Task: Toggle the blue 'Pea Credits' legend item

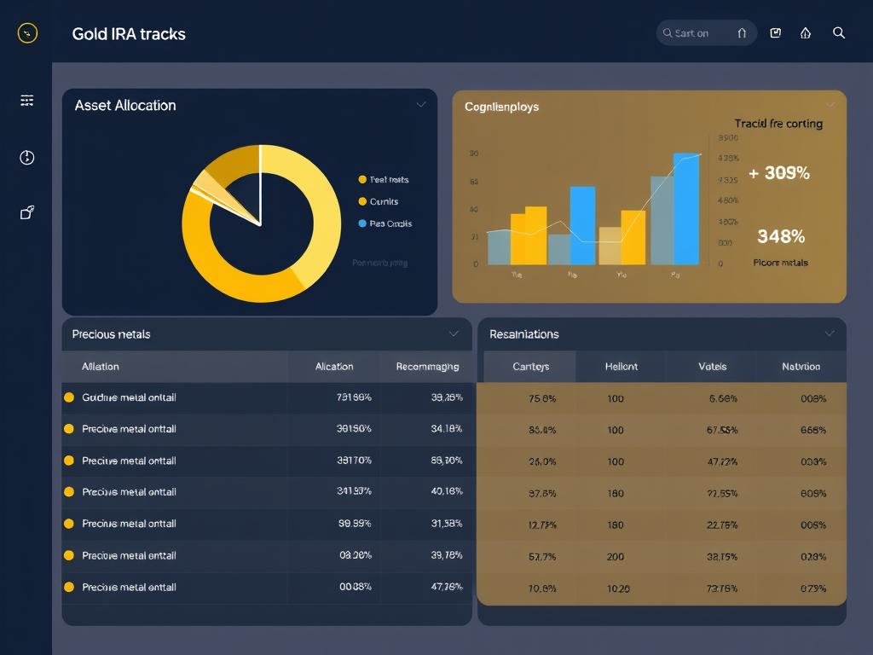Action: click(x=385, y=223)
